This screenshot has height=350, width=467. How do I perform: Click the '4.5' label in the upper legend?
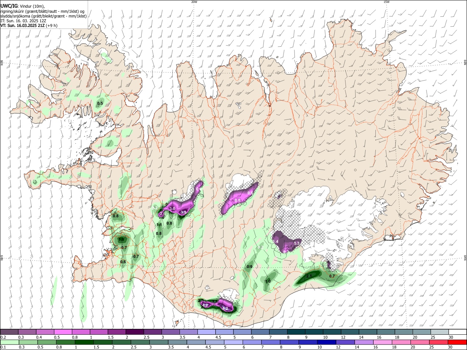click(x=218, y=337)
